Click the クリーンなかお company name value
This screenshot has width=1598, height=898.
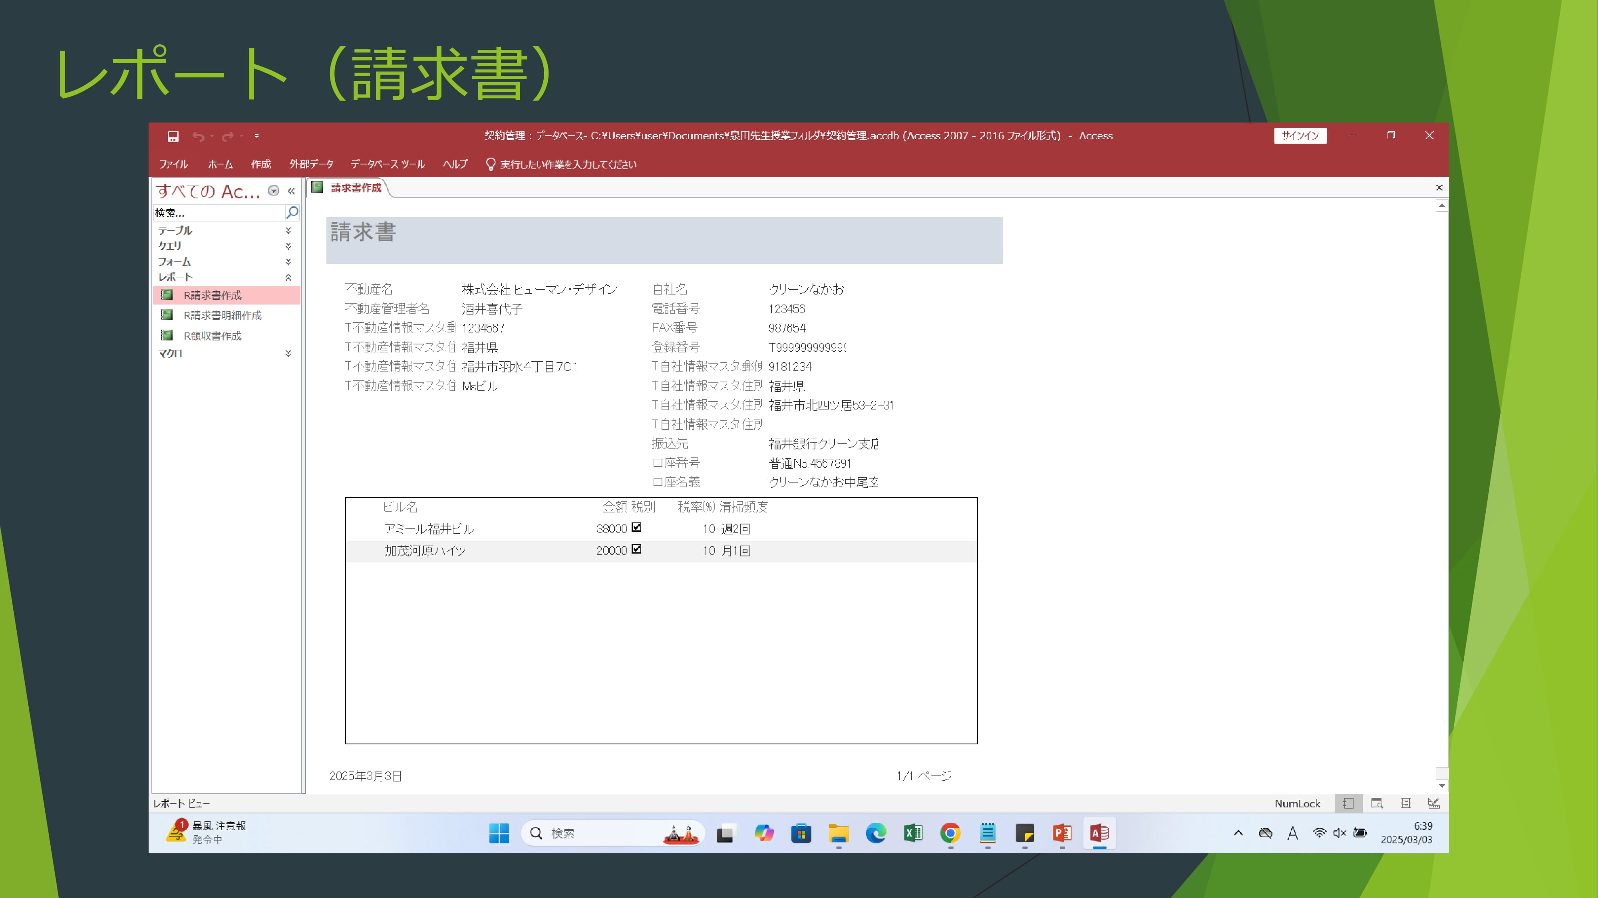click(807, 289)
